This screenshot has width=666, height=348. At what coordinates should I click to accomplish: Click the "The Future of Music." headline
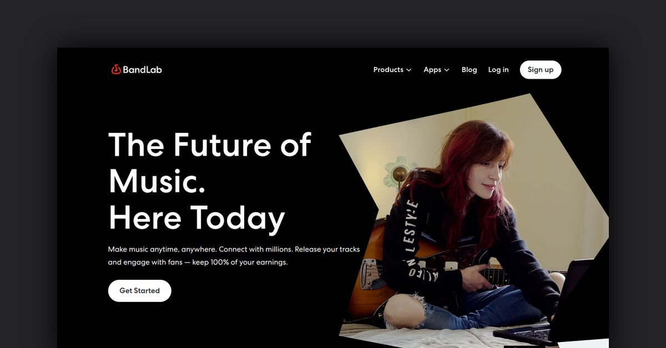(209, 163)
